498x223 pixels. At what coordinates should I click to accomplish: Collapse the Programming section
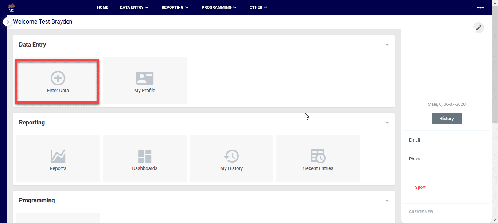[x=387, y=200]
